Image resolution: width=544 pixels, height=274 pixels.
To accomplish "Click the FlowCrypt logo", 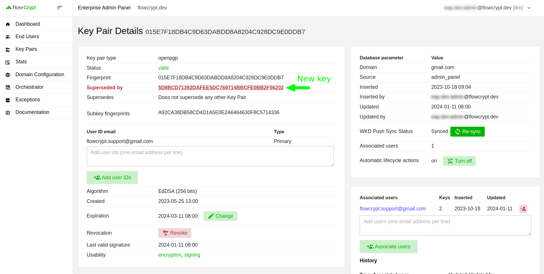I will click(21, 8).
